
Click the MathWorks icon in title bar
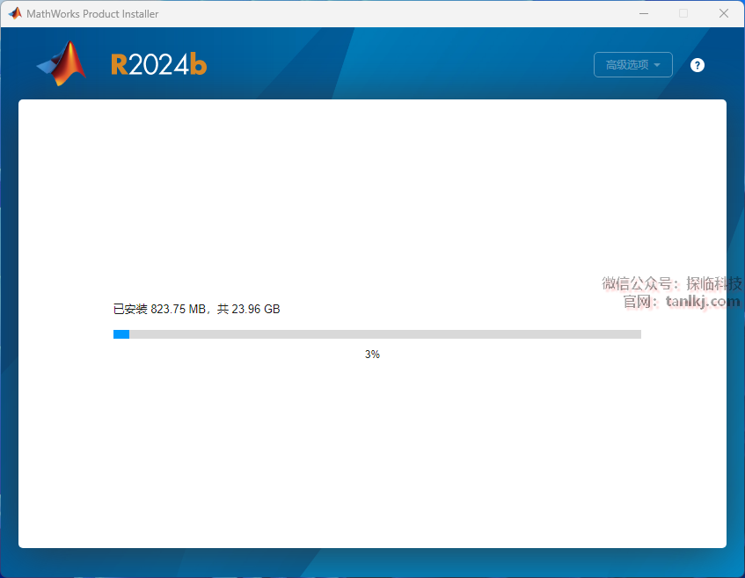pyautogui.click(x=15, y=14)
